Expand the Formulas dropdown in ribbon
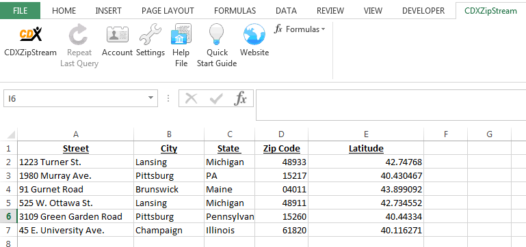 click(300, 29)
